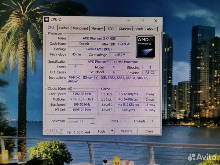Click the Revision value RB-C3
Viewport: 220px width, 165px height.
pos(150,73)
